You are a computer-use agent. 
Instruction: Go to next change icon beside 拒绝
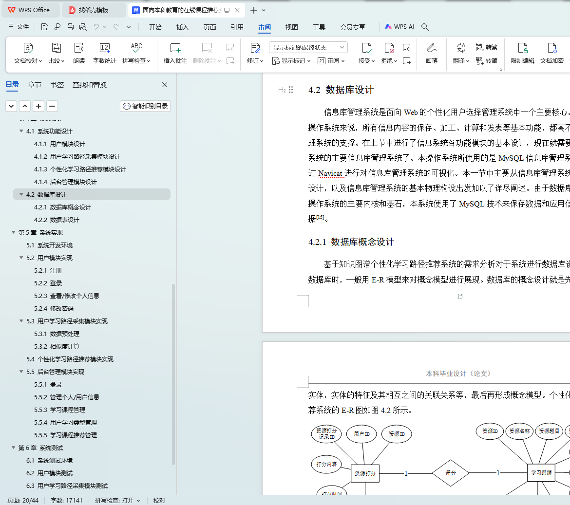click(x=407, y=61)
